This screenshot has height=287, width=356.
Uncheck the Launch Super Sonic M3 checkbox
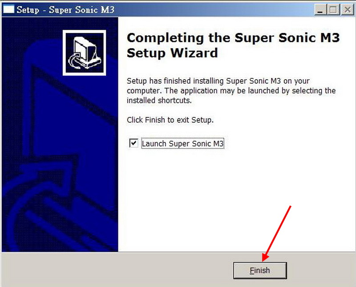tap(133, 143)
